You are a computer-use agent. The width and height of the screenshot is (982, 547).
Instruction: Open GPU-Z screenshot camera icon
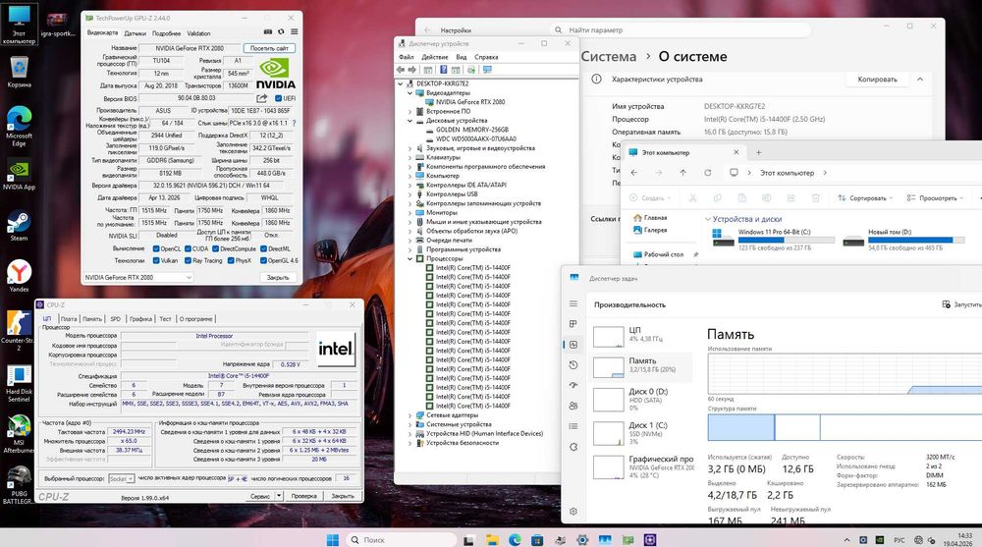coord(268,32)
